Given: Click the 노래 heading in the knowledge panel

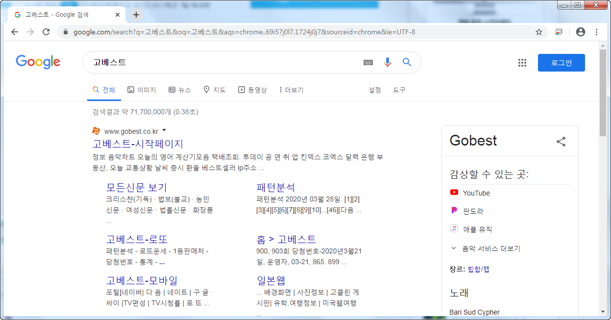Looking at the screenshot, I should 459,293.
